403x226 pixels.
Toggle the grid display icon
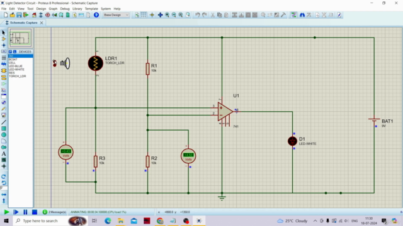tap(144, 15)
